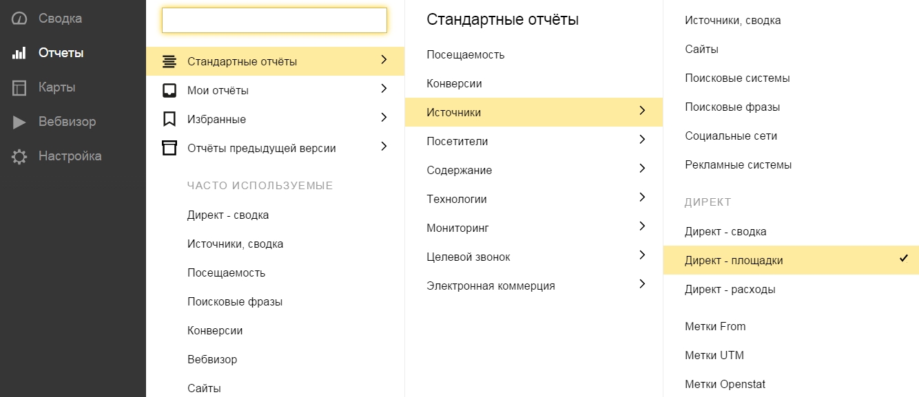Expand the Посетители submenu arrow
Image resolution: width=919 pixels, height=397 pixels.
(642, 140)
